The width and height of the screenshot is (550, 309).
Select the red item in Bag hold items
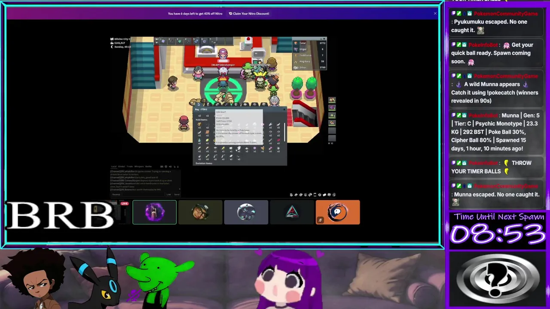click(x=278, y=140)
